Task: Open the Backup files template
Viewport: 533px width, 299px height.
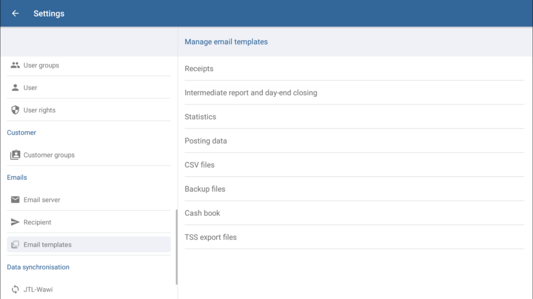Action: point(205,189)
